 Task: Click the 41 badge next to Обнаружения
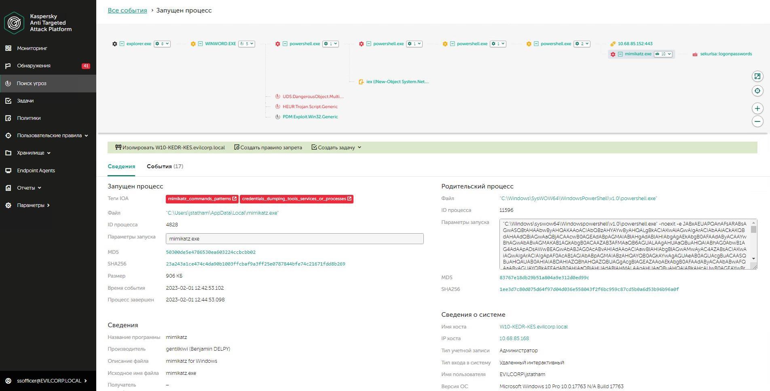pyautogui.click(x=86, y=66)
